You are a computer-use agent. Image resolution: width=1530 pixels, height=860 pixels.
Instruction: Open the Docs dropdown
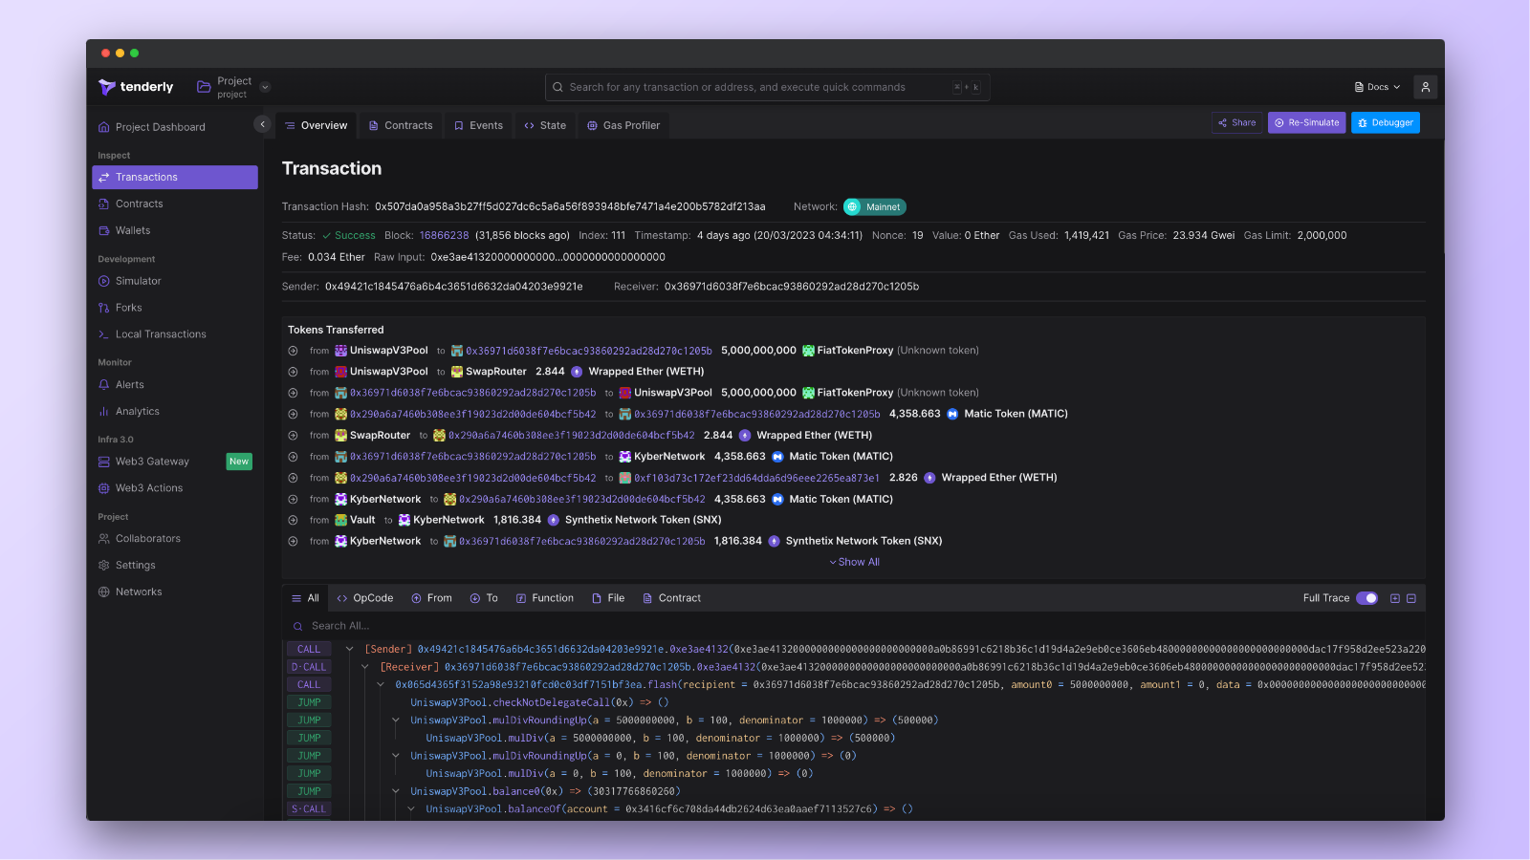click(x=1376, y=86)
